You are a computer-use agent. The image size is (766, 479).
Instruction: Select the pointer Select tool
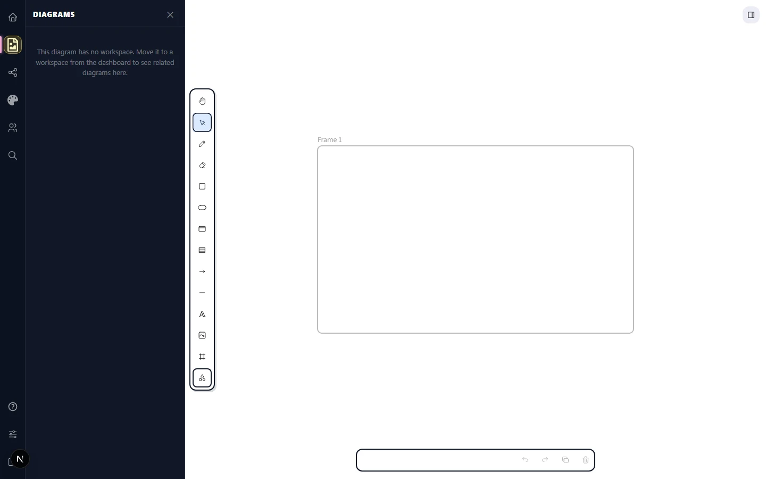pos(202,122)
